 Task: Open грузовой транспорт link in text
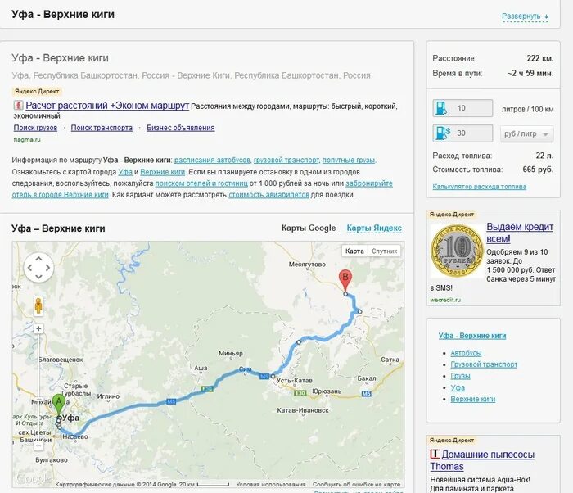pyautogui.click(x=286, y=161)
